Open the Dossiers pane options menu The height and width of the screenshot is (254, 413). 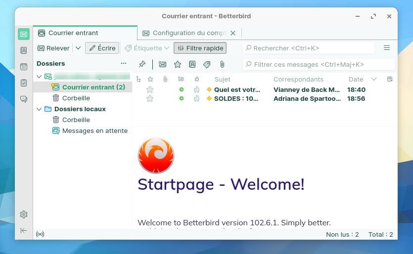pos(124,63)
